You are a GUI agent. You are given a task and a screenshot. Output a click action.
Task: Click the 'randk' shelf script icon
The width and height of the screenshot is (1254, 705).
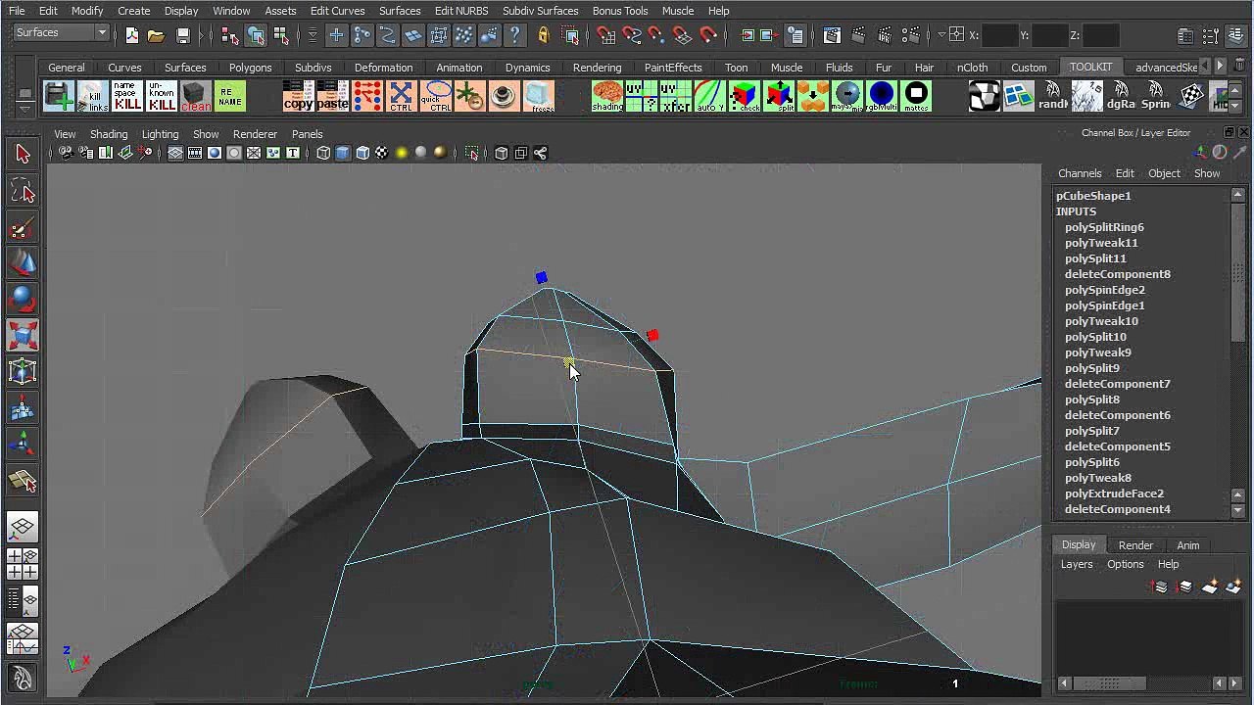[x=1053, y=96]
